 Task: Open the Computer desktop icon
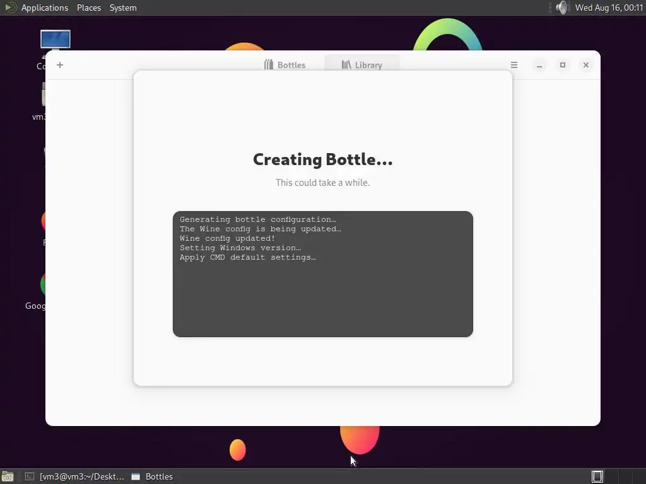56,41
